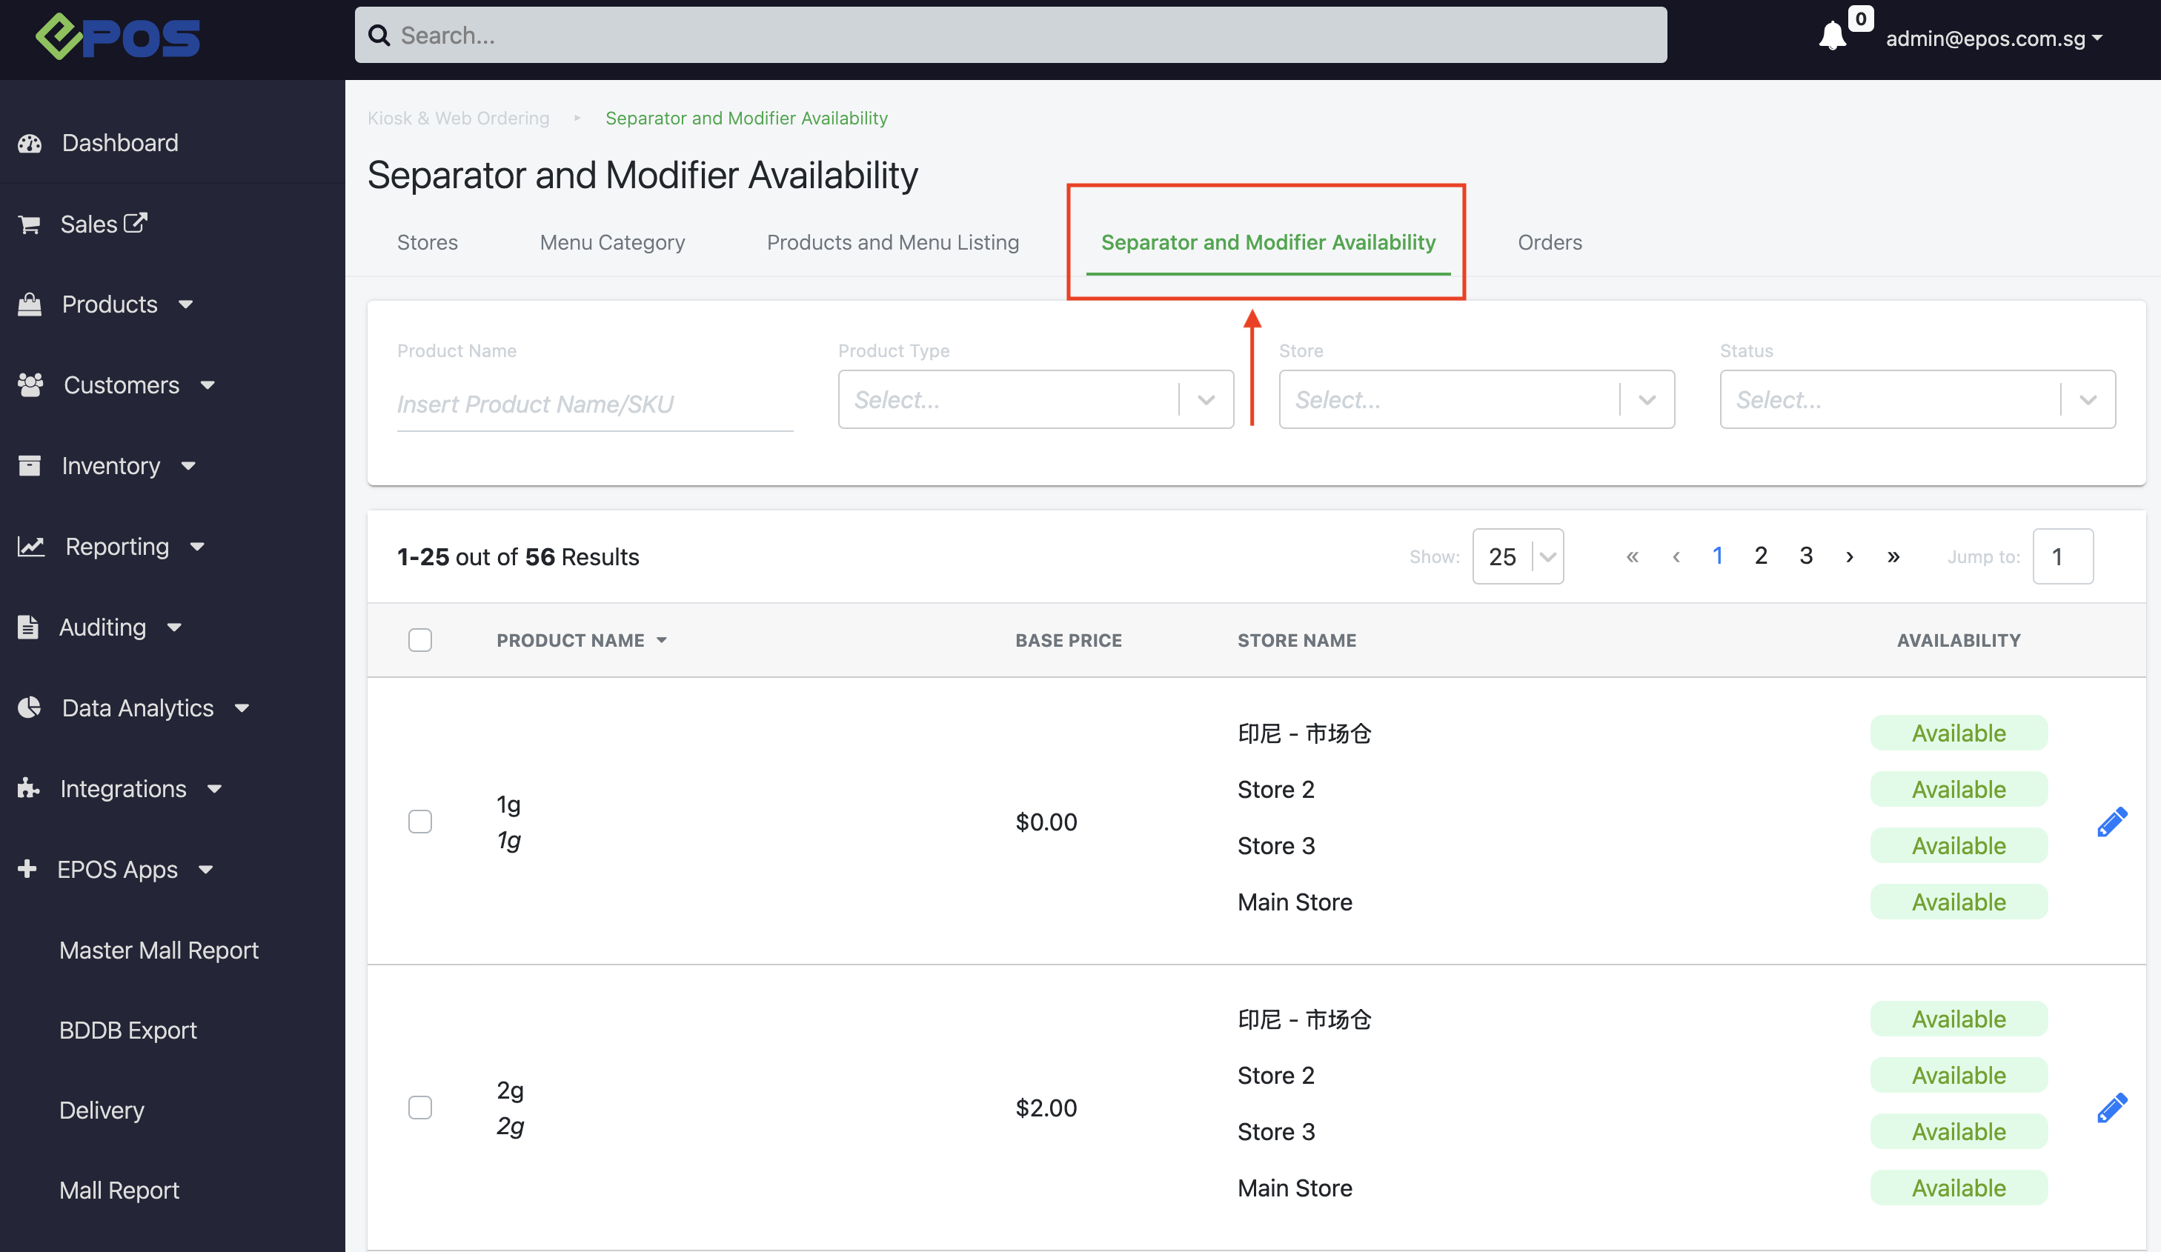Click Available badge for 2g Store 2
Viewport: 2161px width, 1252px height.
click(x=1959, y=1076)
